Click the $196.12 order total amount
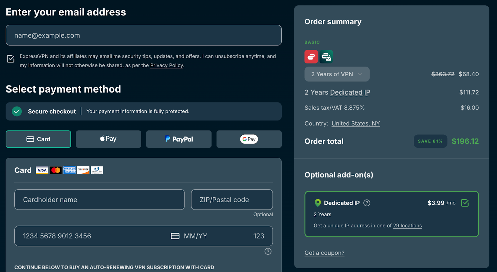Image resolution: width=497 pixels, height=272 pixels. pos(465,141)
